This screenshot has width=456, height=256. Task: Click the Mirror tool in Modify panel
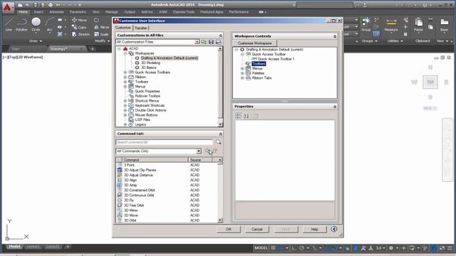click(x=101, y=27)
